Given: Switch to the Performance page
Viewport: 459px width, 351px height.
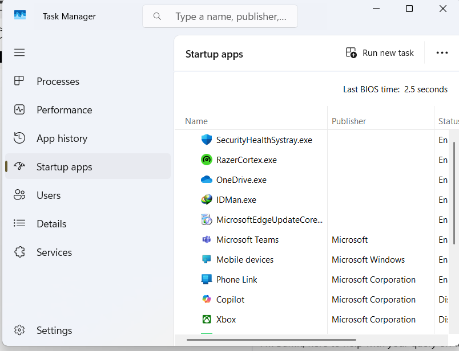Looking at the screenshot, I should (x=88, y=110).
